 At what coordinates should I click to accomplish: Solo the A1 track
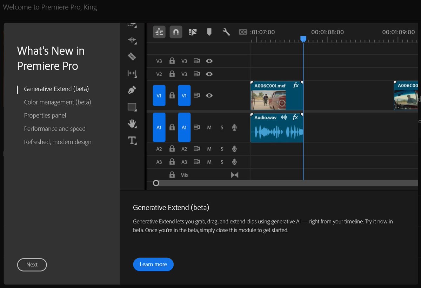tap(222, 128)
